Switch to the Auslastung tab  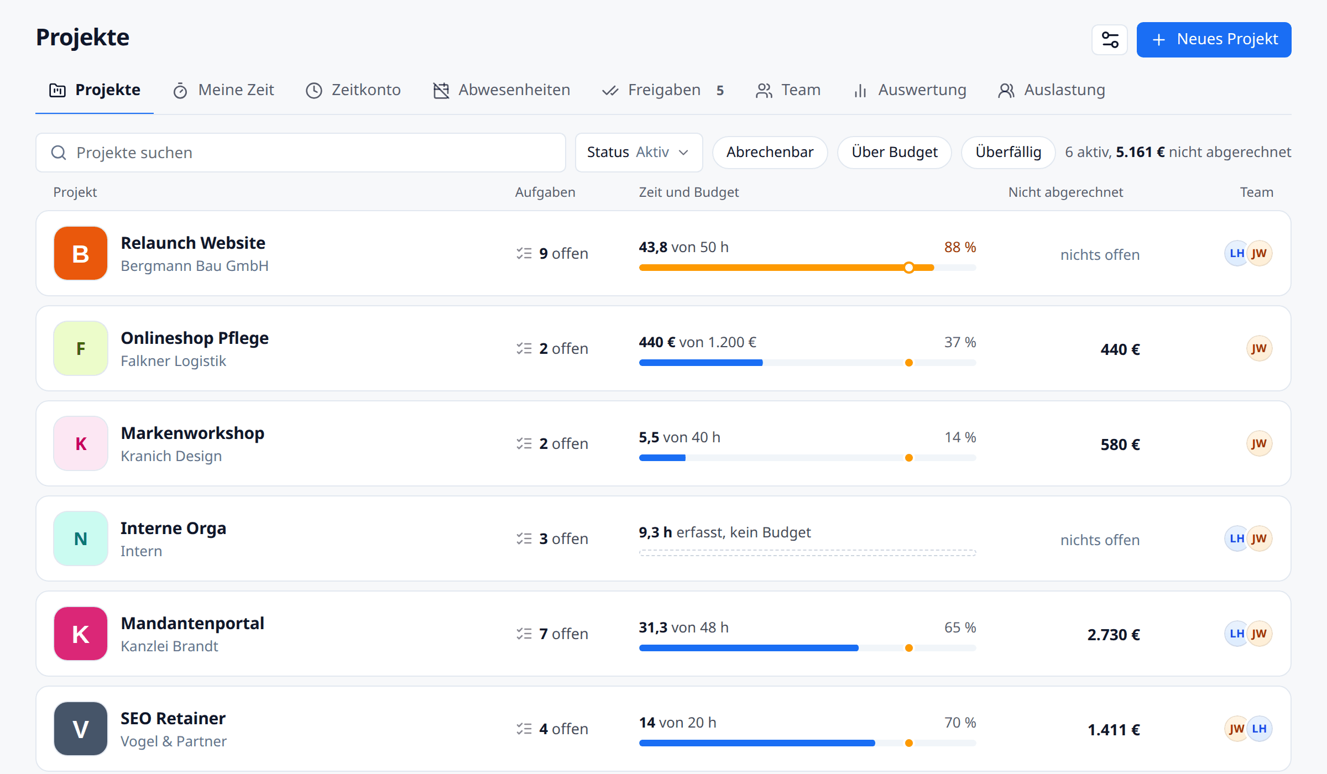pos(1052,90)
